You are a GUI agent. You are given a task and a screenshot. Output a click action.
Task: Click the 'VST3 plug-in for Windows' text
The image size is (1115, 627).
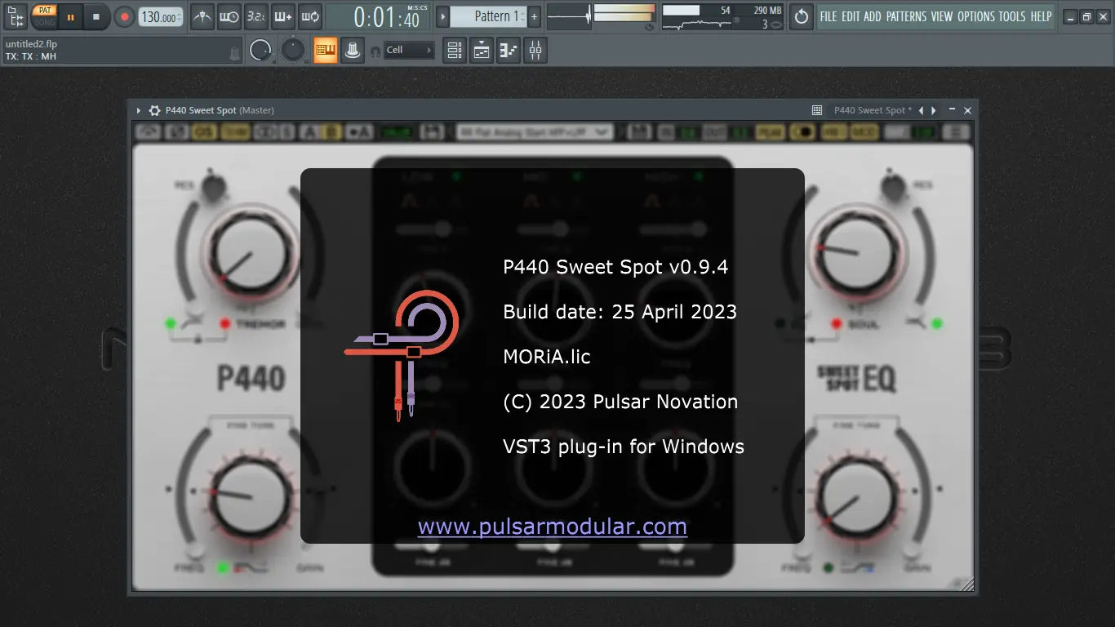(624, 447)
